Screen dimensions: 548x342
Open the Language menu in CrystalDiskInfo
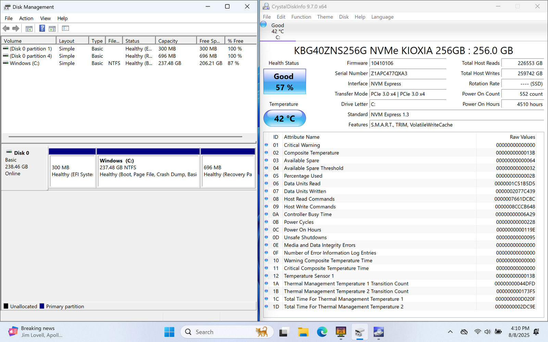point(382,17)
